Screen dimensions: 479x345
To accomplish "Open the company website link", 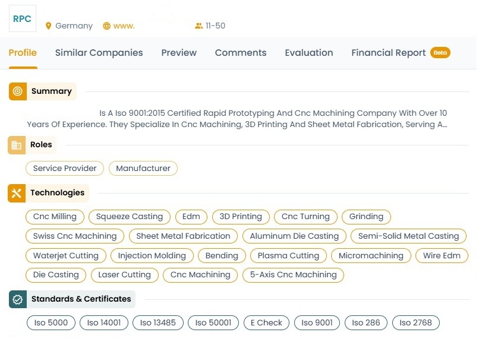I will (124, 26).
